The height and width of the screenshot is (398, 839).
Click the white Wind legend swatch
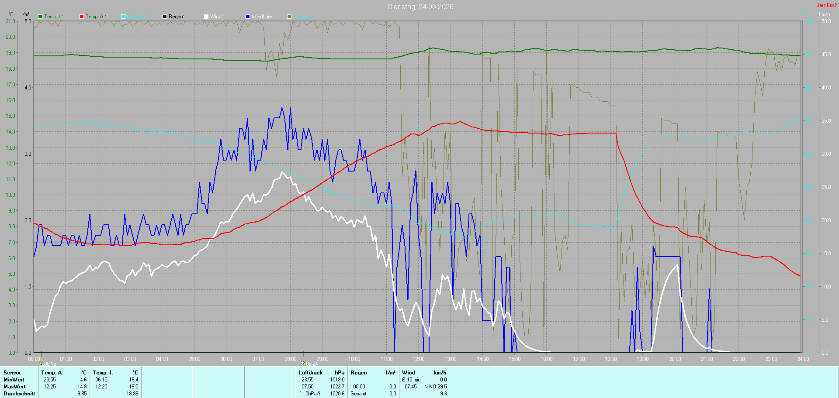click(x=206, y=17)
